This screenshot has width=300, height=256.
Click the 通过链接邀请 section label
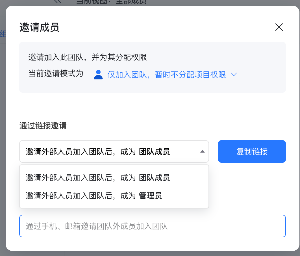(43, 125)
